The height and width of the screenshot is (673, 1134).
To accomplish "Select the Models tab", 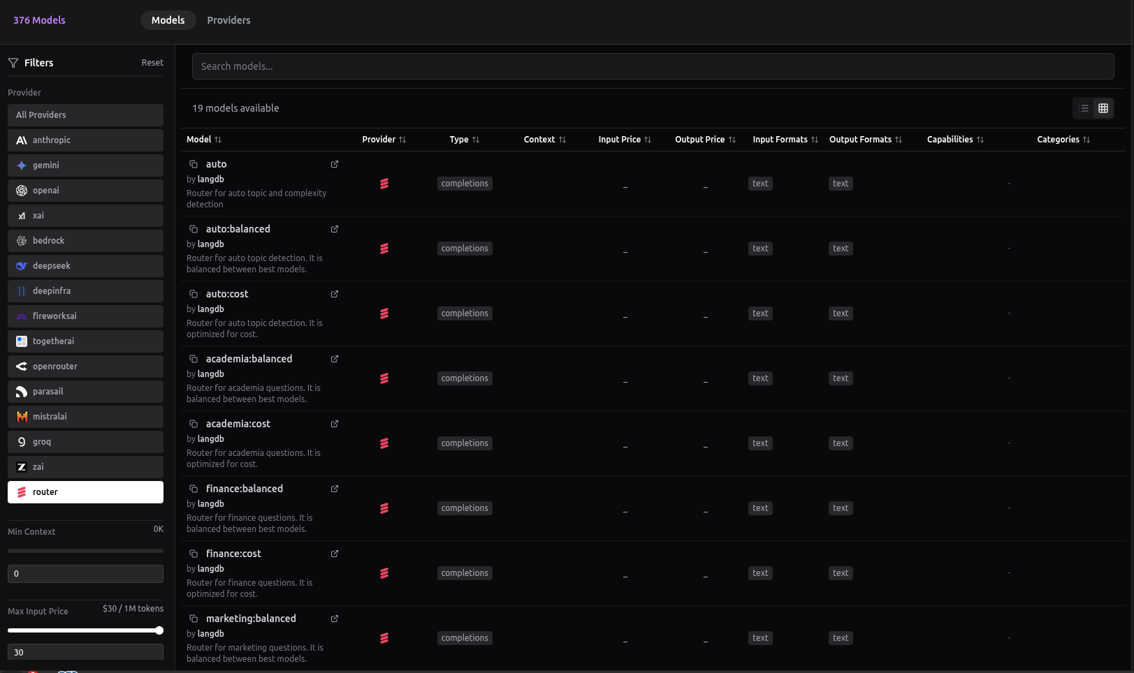I will coord(168,20).
